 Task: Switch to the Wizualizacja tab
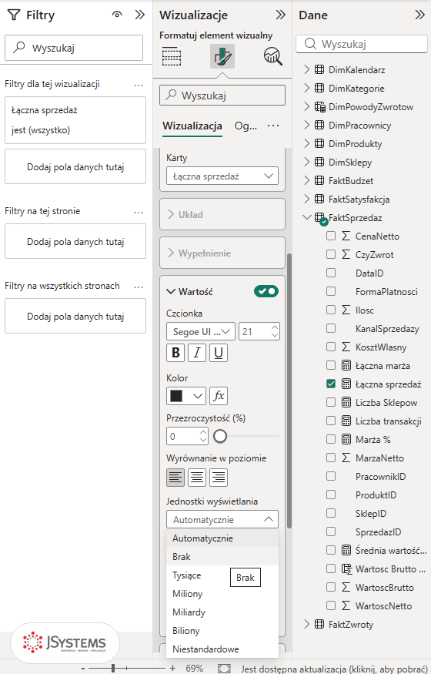pos(192,126)
